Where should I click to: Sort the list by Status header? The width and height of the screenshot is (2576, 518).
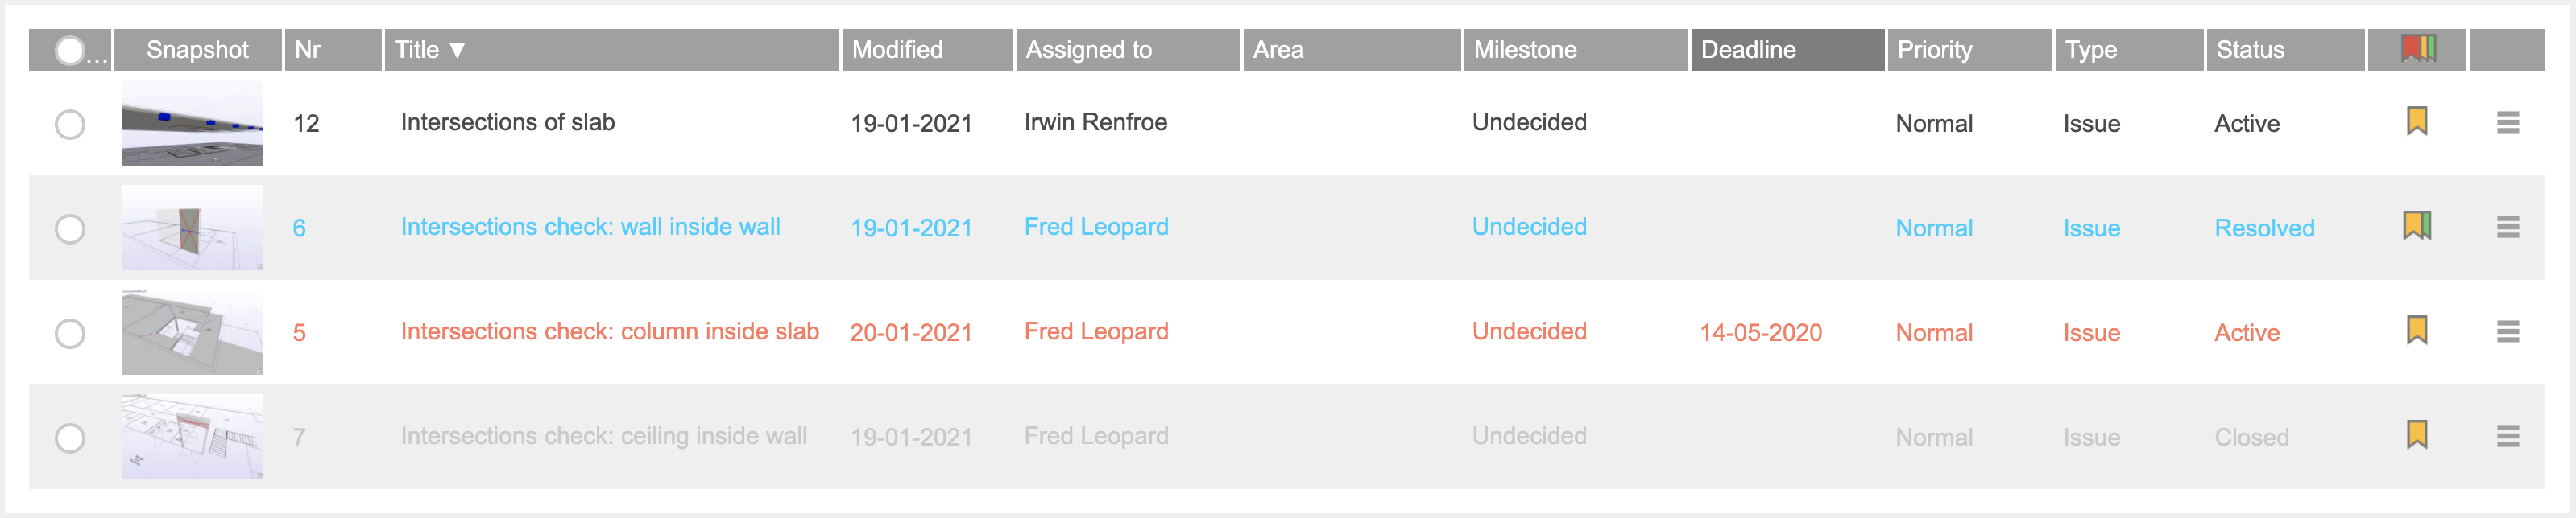(2284, 50)
